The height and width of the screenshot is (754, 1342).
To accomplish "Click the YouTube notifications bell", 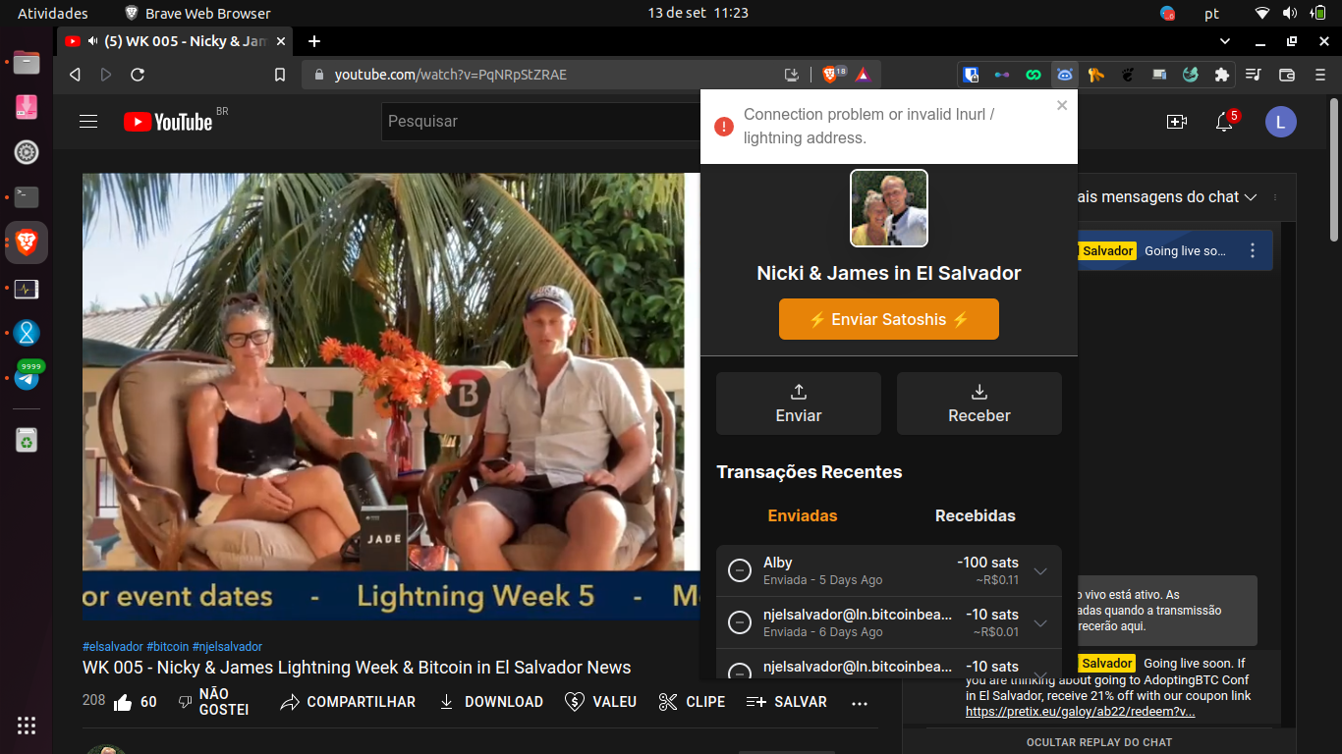I will [x=1225, y=121].
